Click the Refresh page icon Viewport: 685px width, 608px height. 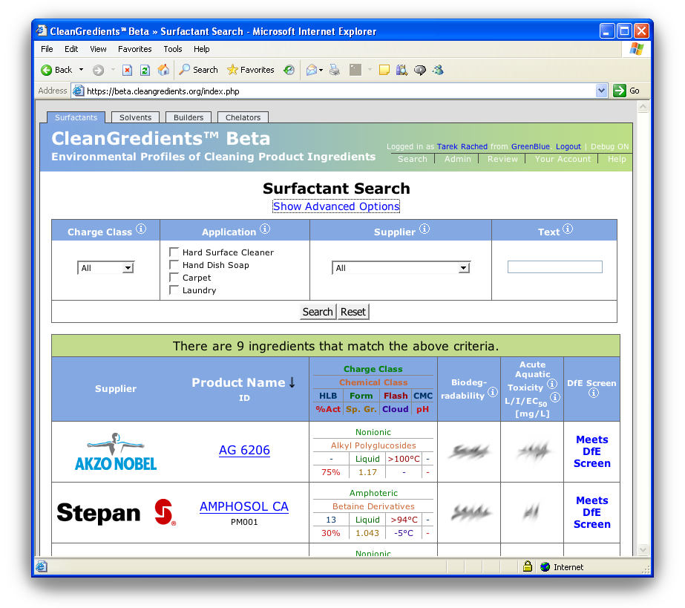(145, 70)
